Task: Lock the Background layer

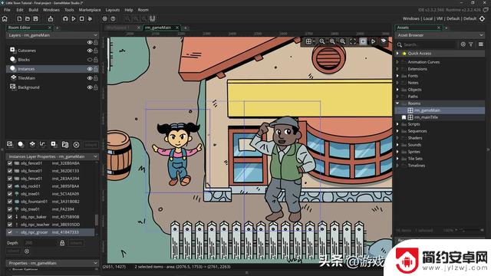Action: point(96,87)
